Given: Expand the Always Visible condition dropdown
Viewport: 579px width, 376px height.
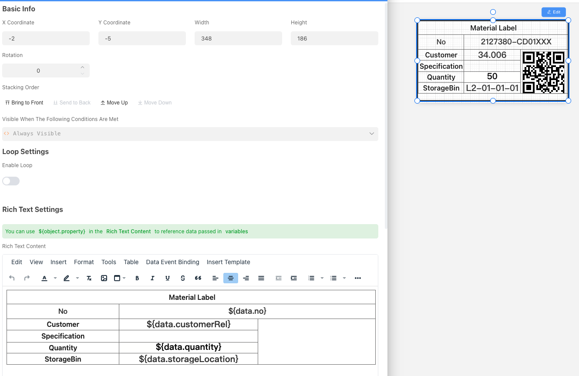Looking at the screenshot, I should coord(371,134).
